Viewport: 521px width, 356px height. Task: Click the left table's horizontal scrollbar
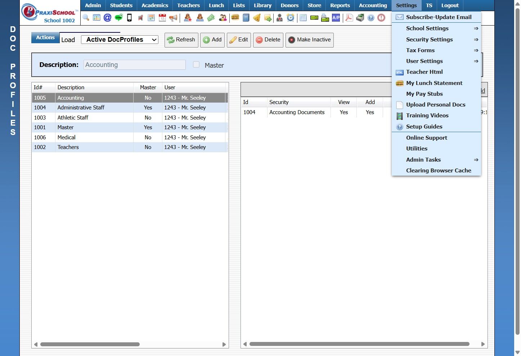(90, 344)
